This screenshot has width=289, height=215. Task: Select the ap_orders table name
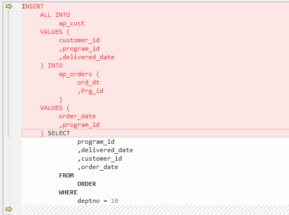click(75, 74)
